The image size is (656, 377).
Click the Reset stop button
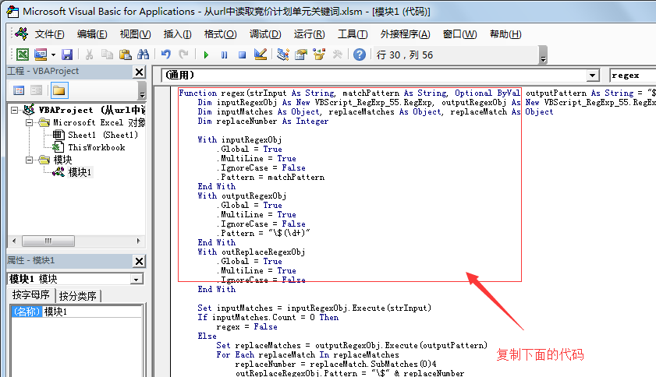click(243, 55)
